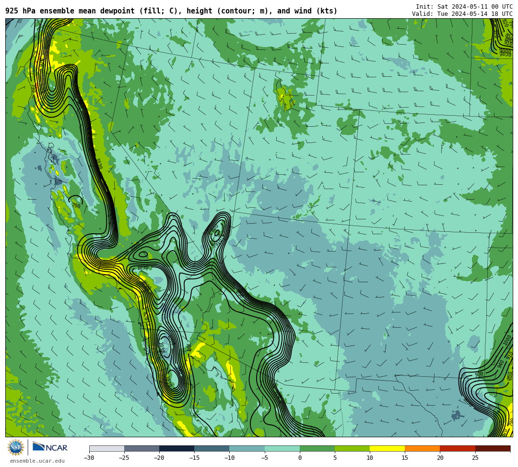Viewport: 518px width, 467px height.
Task: Click the 790 contour label near California coast
Action: 76,205
